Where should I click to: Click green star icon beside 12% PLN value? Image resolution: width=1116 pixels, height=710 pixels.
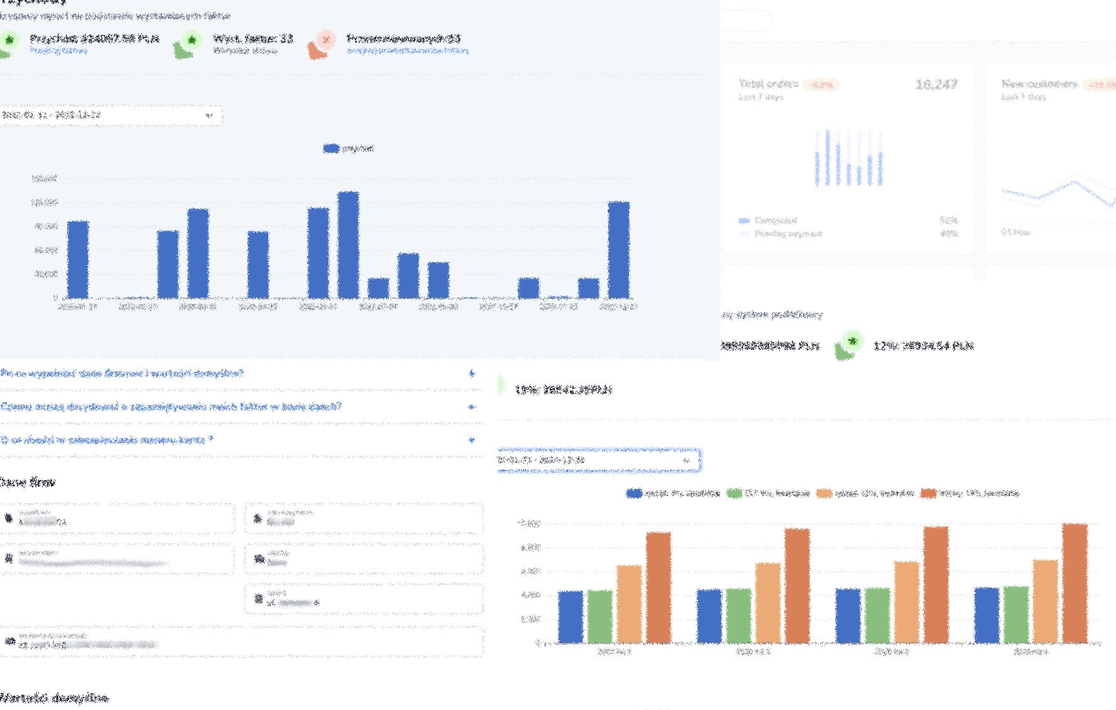[852, 341]
